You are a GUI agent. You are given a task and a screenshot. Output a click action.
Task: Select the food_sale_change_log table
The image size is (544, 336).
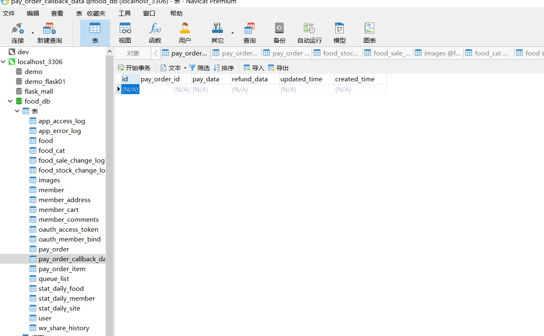point(72,161)
